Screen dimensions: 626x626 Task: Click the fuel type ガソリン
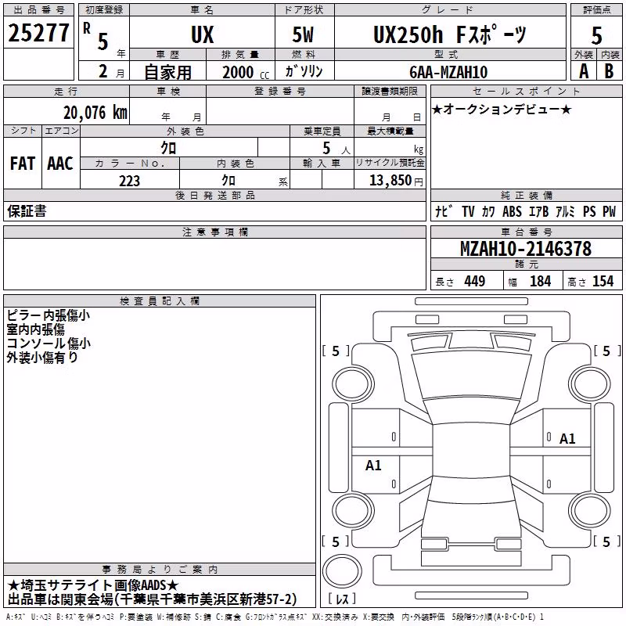point(304,71)
